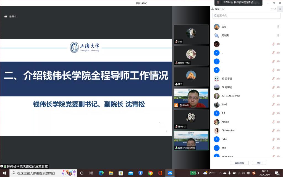
Task: Open Tencent Meeting from the taskbar
Action: click(x=170, y=173)
